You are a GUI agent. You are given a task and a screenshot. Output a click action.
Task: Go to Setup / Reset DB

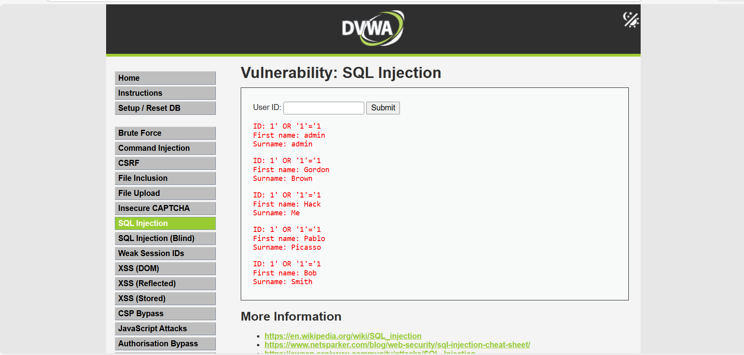[x=165, y=108]
